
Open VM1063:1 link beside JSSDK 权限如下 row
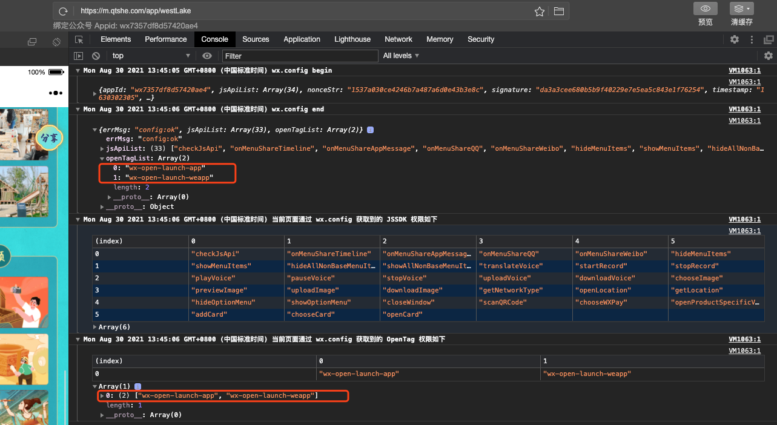click(x=744, y=219)
